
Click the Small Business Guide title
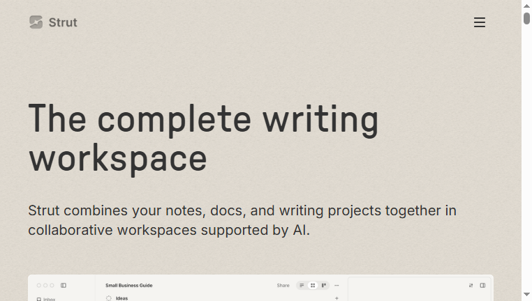(x=129, y=286)
